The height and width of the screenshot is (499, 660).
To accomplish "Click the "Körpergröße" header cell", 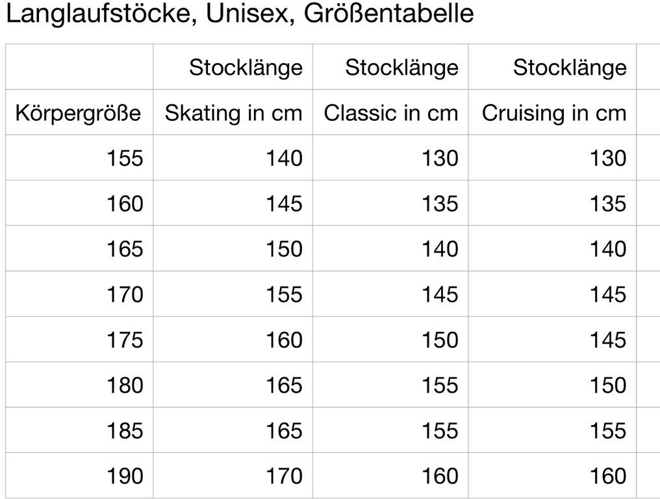I will click(79, 113).
